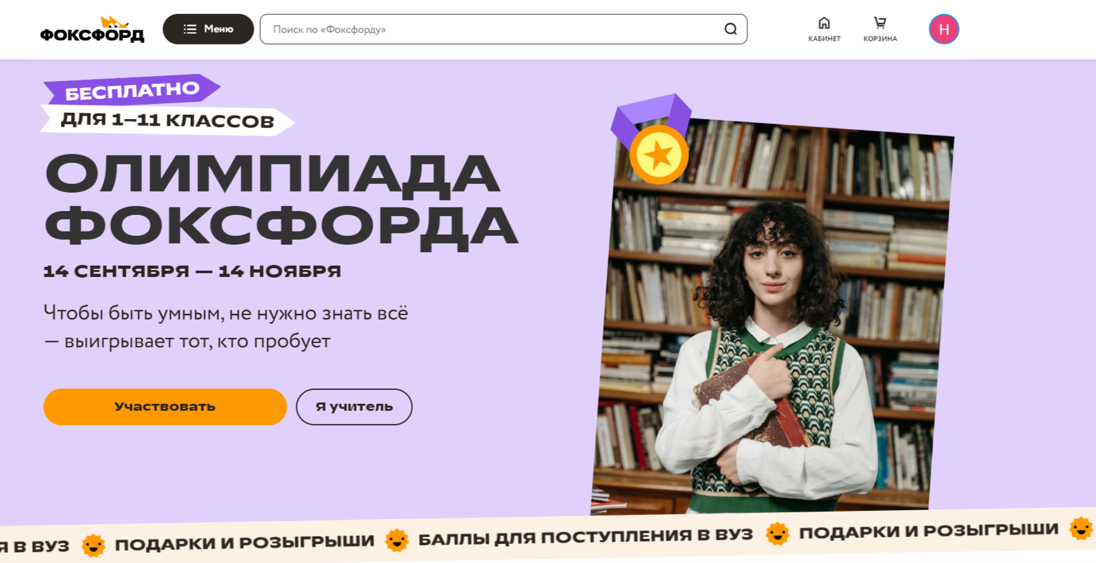Open the Меню button
The width and height of the screenshot is (1096, 563).
point(208,29)
